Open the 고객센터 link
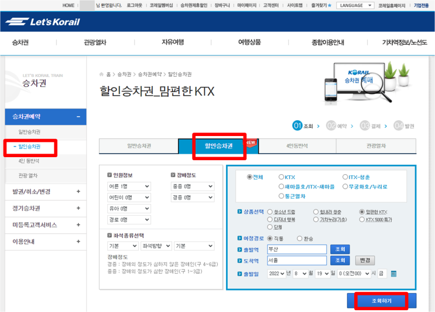Image resolution: width=435 pixels, height=312 pixels. point(271,5)
